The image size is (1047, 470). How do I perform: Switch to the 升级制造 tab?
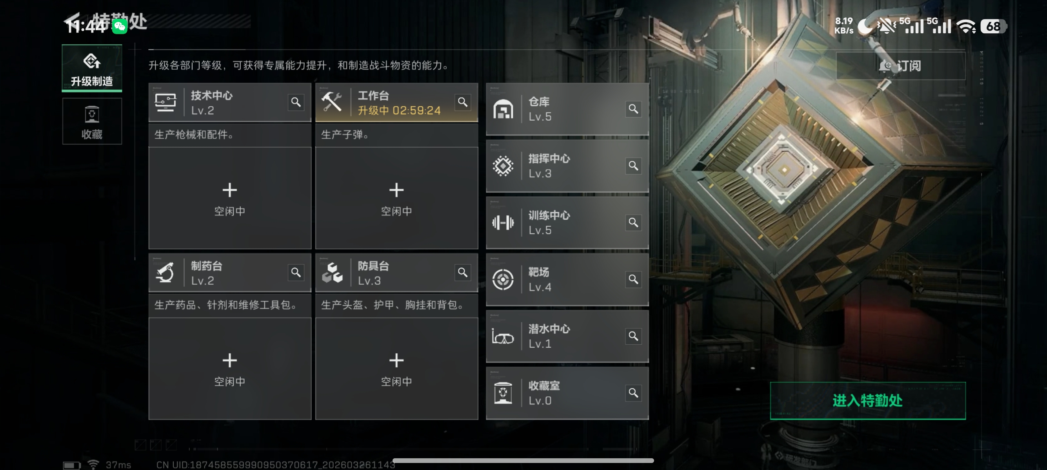click(92, 68)
